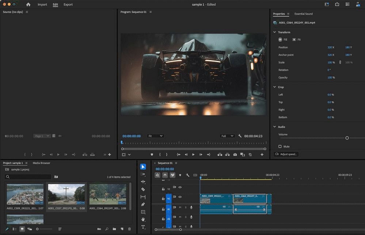Play the Program monitor sequence
The height and width of the screenshot is (235, 365).
(193, 154)
